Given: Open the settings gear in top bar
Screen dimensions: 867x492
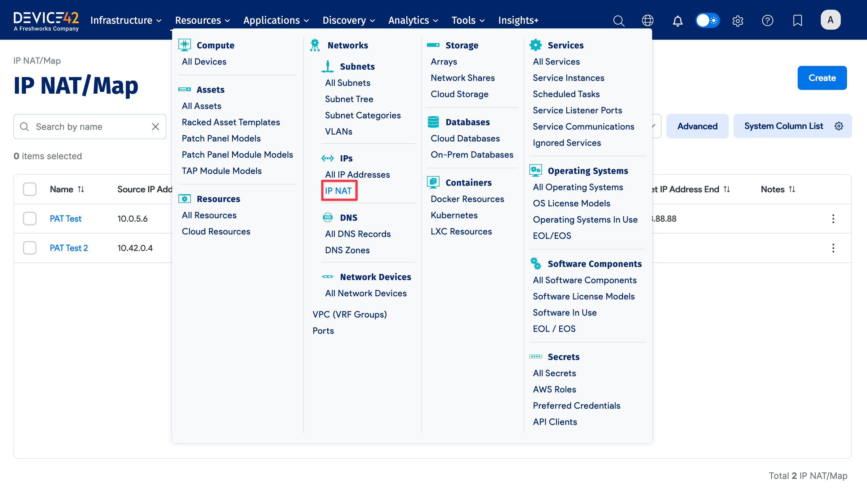Looking at the screenshot, I should coord(737,21).
